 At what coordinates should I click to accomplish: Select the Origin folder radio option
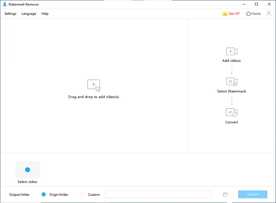pyautogui.click(x=44, y=194)
